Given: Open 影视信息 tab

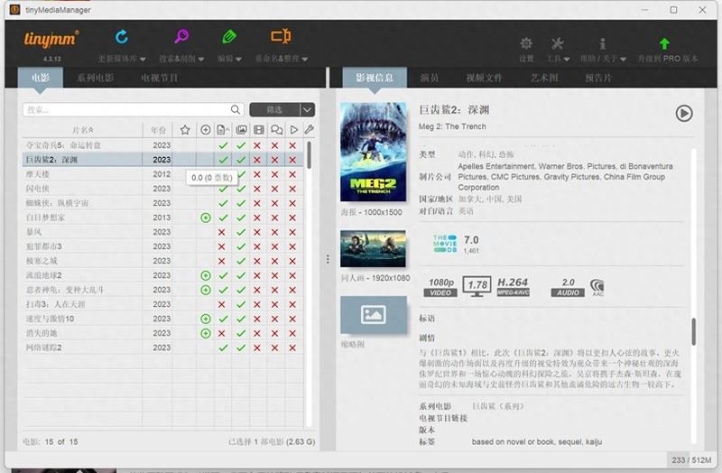Looking at the screenshot, I should 375,78.
